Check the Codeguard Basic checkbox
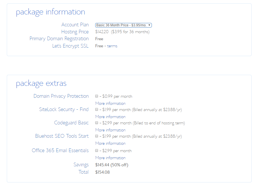The width and height of the screenshot is (257, 185). 97,123
